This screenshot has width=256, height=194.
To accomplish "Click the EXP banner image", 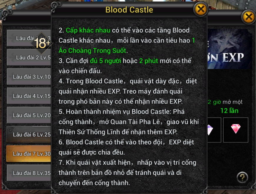I will click(230, 49).
